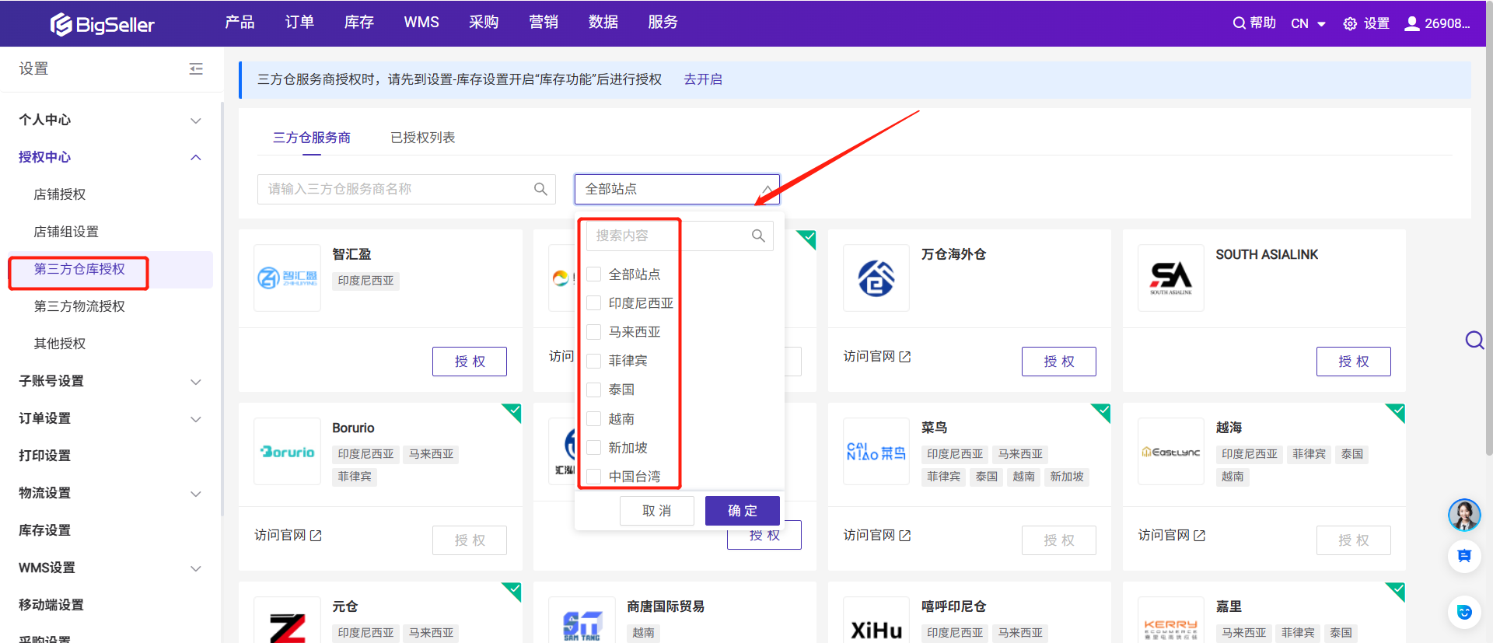Click the magnifier icon in the site dropdown search
Viewport: 1493px width, 643px height.
click(758, 236)
